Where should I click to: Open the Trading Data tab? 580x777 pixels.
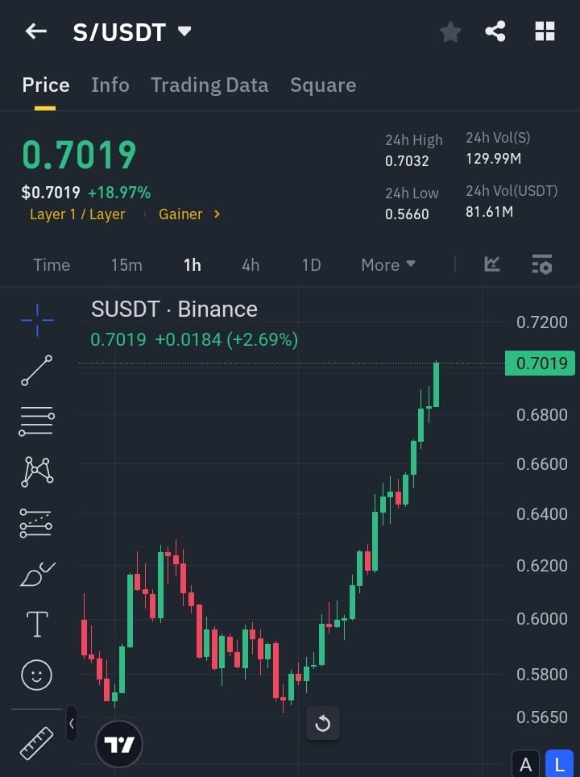point(209,85)
